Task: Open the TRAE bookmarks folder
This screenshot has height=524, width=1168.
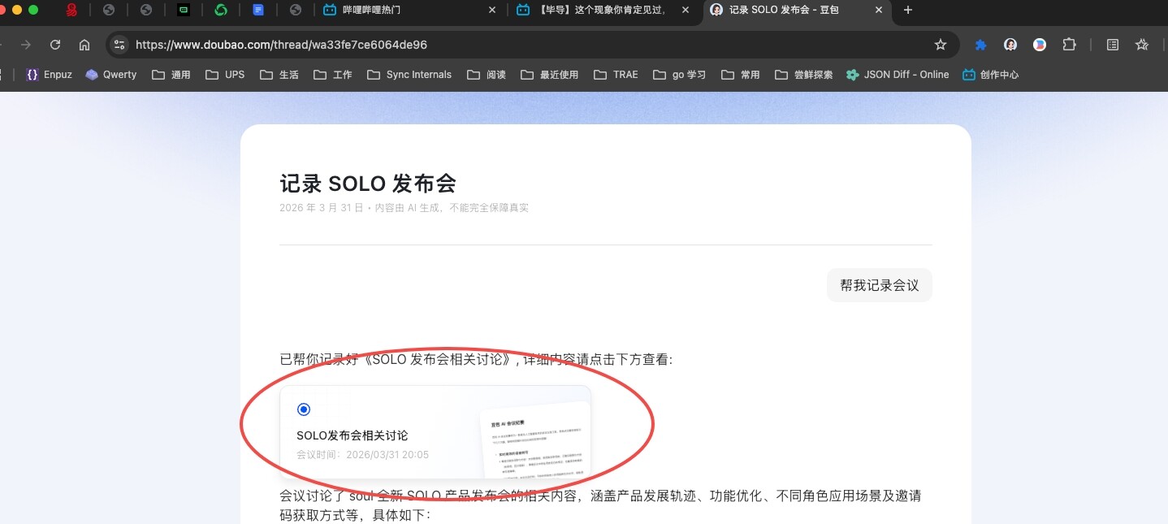Action: [x=616, y=75]
